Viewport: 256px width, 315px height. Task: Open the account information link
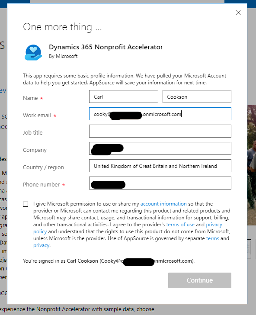coord(163,204)
